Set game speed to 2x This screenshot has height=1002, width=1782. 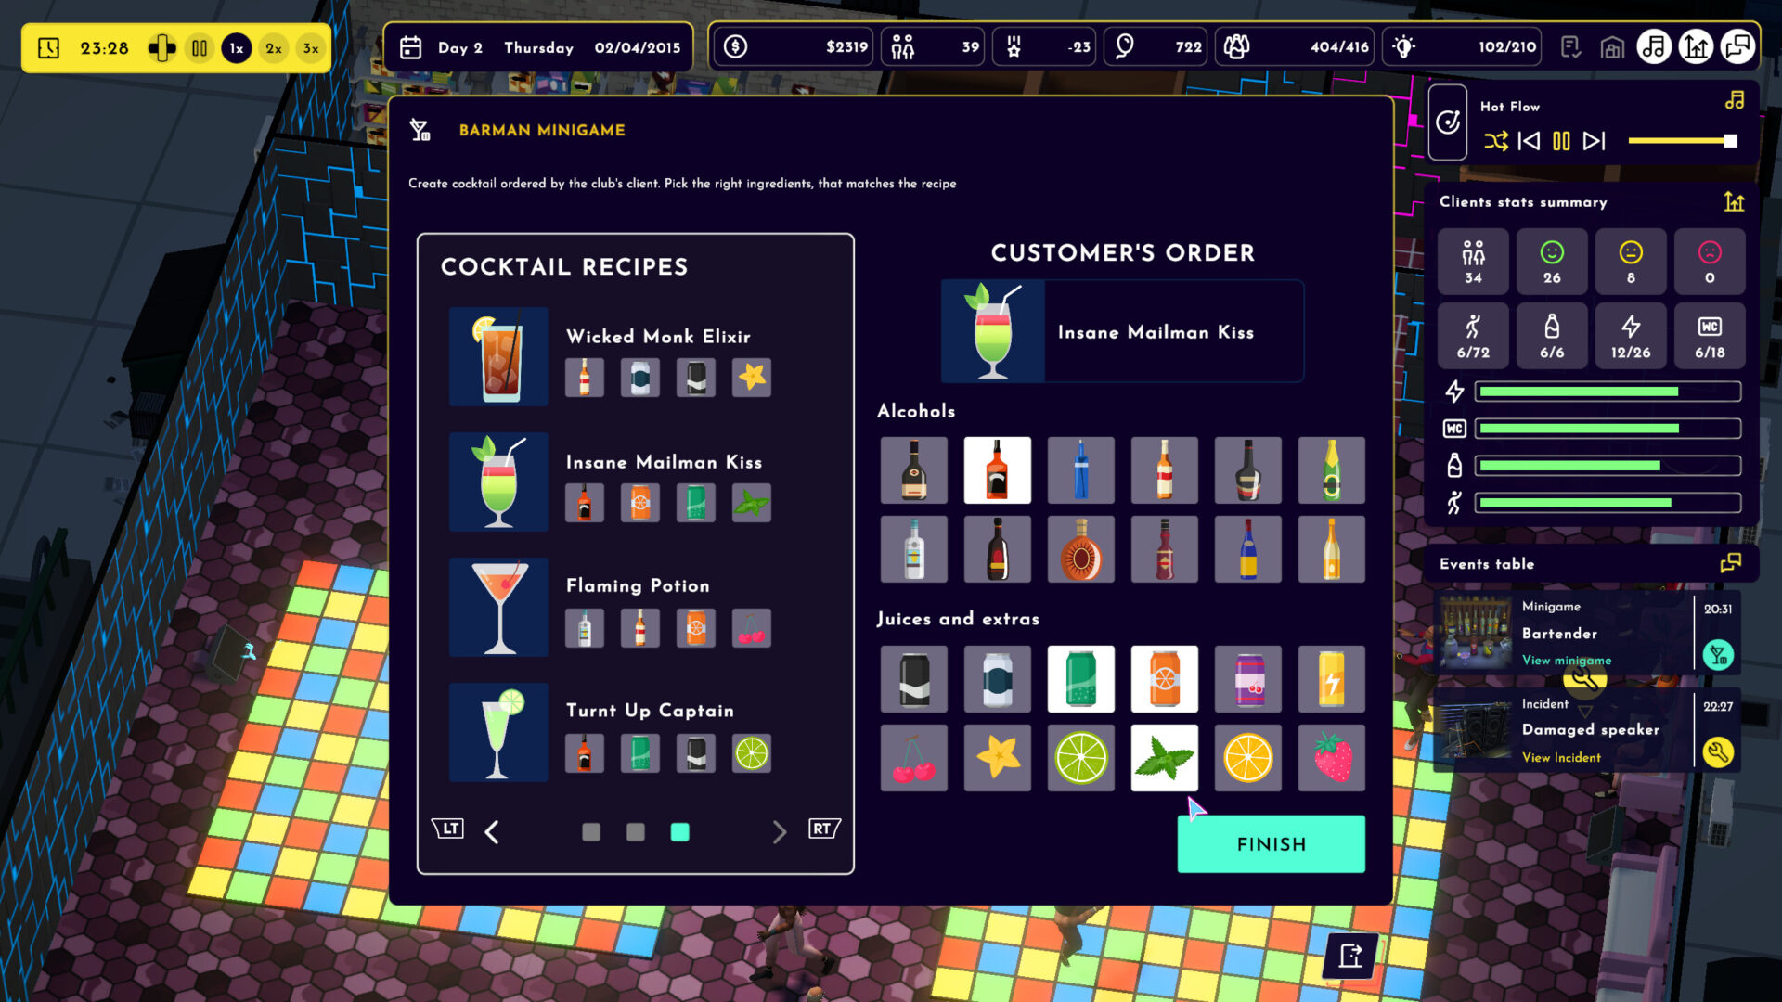click(x=273, y=48)
